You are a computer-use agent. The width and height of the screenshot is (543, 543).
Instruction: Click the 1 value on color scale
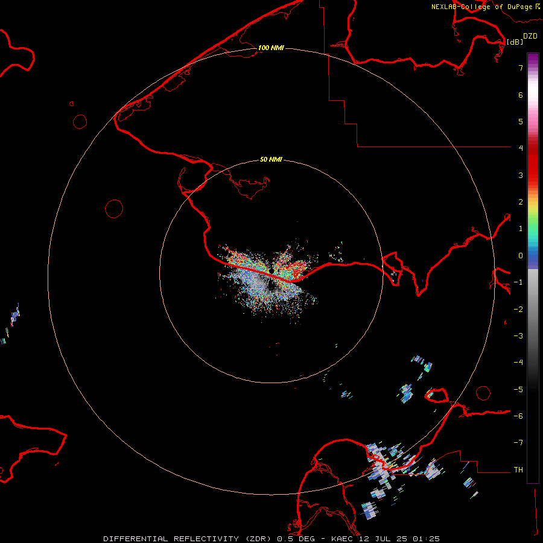(521, 229)
